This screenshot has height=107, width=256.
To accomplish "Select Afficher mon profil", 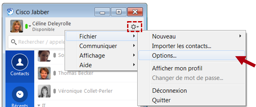I will [x=177, y=68].
